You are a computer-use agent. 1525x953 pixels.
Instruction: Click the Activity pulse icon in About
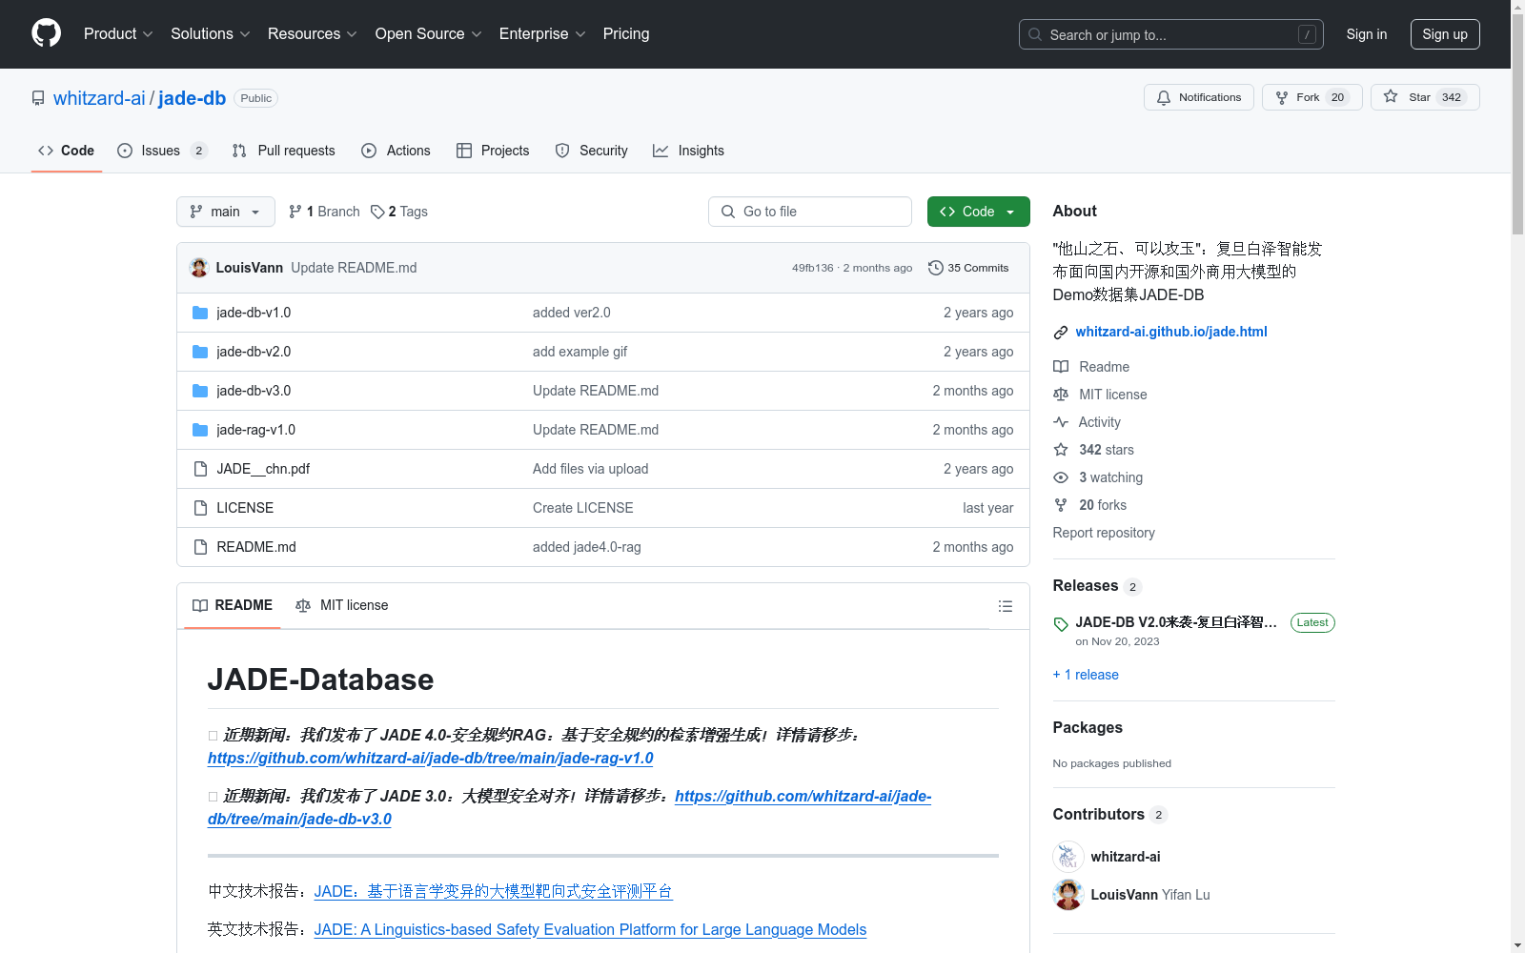point(1061,422)
